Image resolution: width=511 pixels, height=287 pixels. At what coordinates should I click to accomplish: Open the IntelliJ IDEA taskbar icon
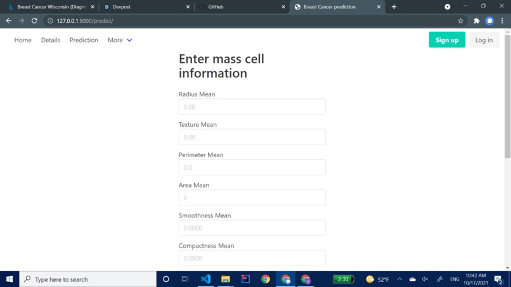[x=245, y=279]
